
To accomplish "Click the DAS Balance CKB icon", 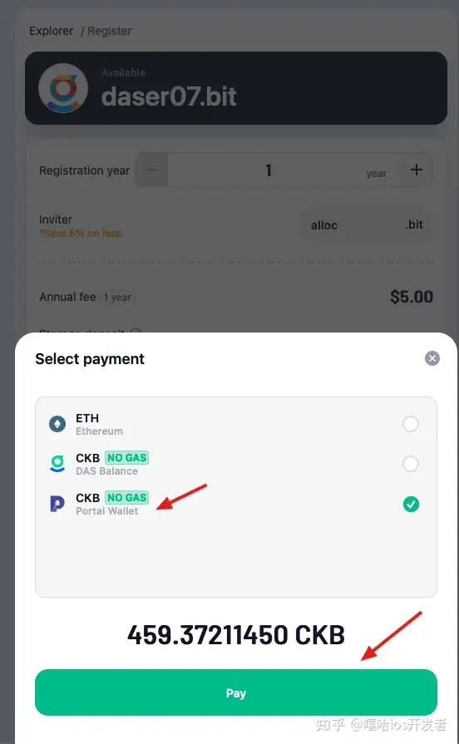I will click(57, 464).
